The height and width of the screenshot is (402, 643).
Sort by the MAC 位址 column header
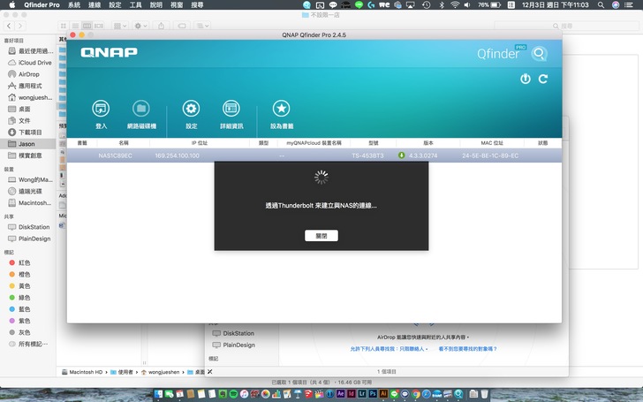pyautogui.click(x=492, y=143)
